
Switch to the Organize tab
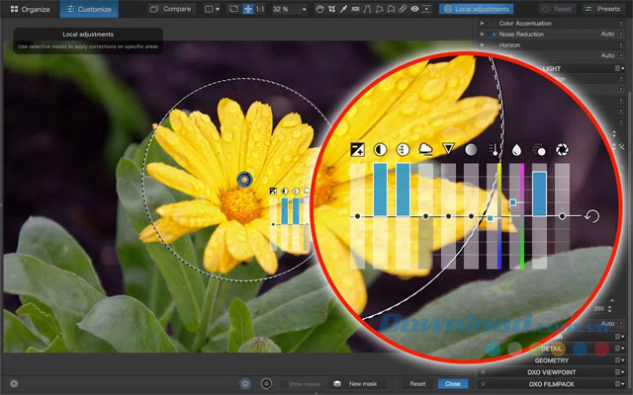click(30, 9)
